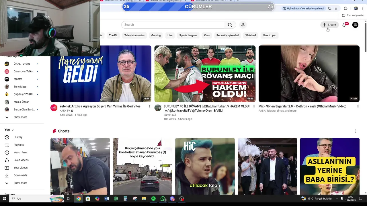Open more options for BURUNLEY FC video
The width and height of the screenshot is (367, 206).
coord(254,107)
